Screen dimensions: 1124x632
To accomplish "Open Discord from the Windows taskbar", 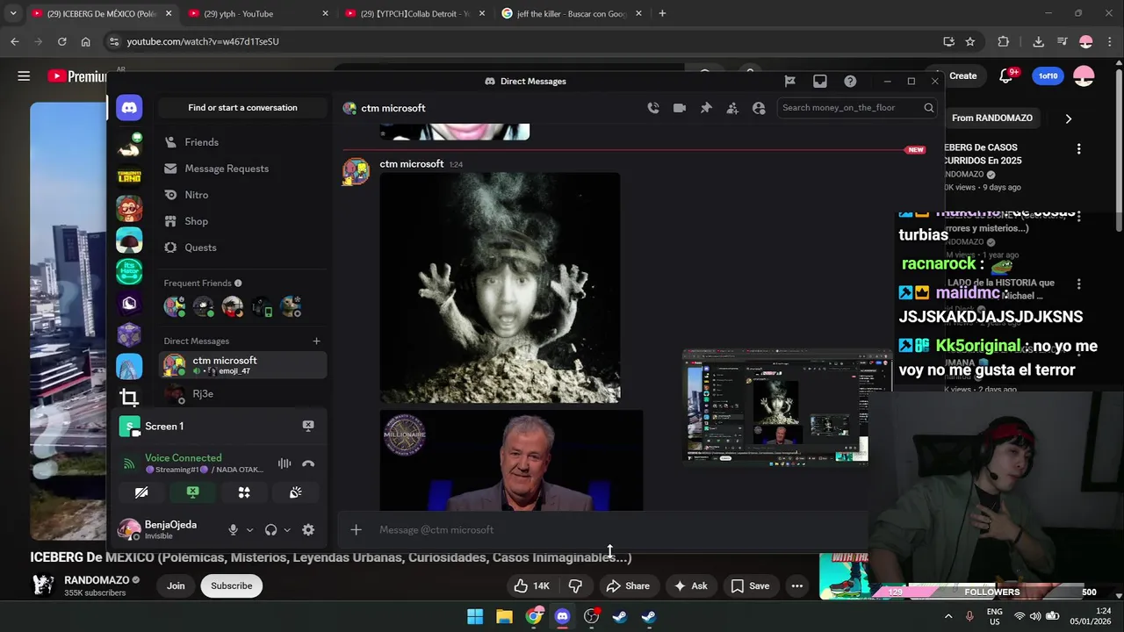I will point(563,616).
